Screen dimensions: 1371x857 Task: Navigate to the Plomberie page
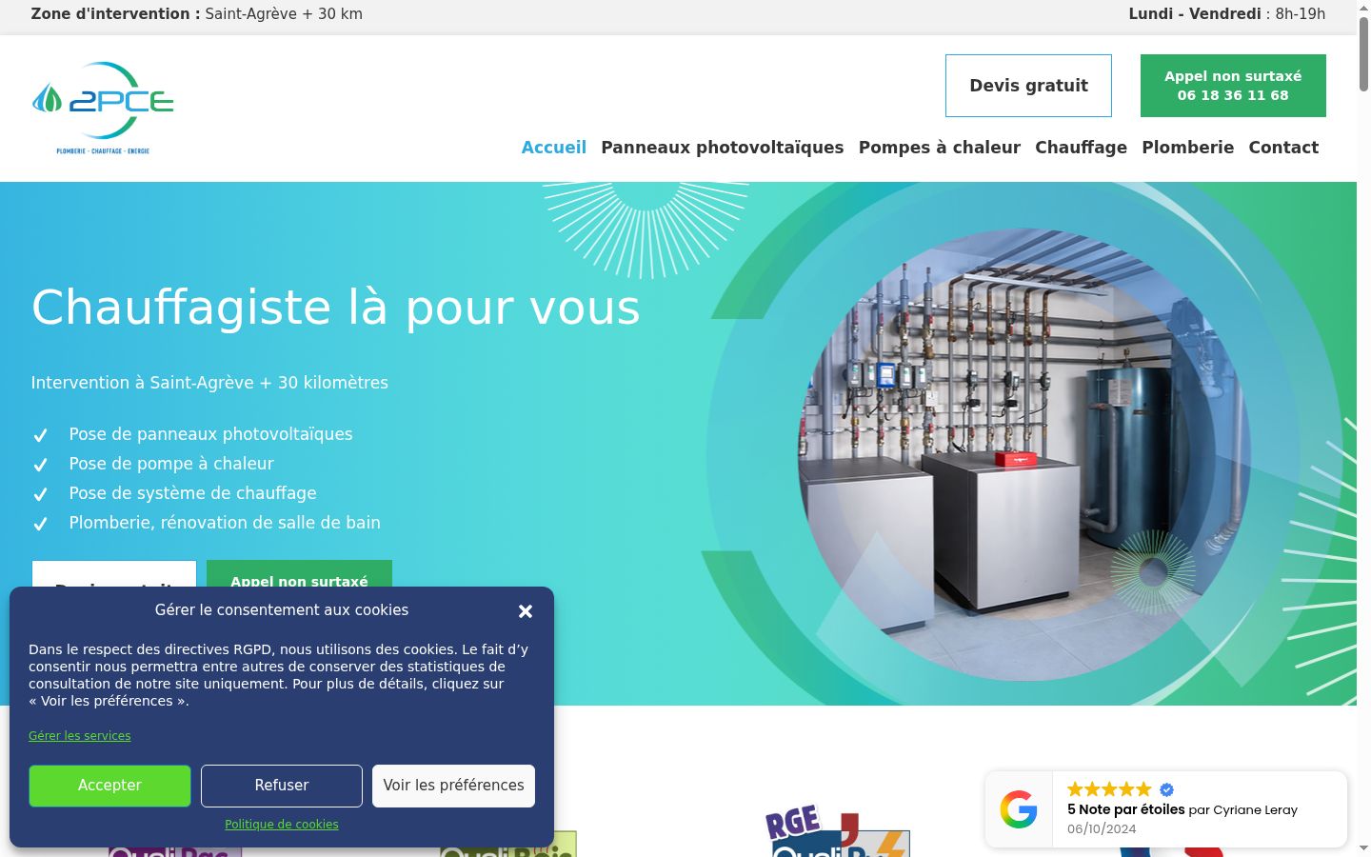pos(1188,148)
